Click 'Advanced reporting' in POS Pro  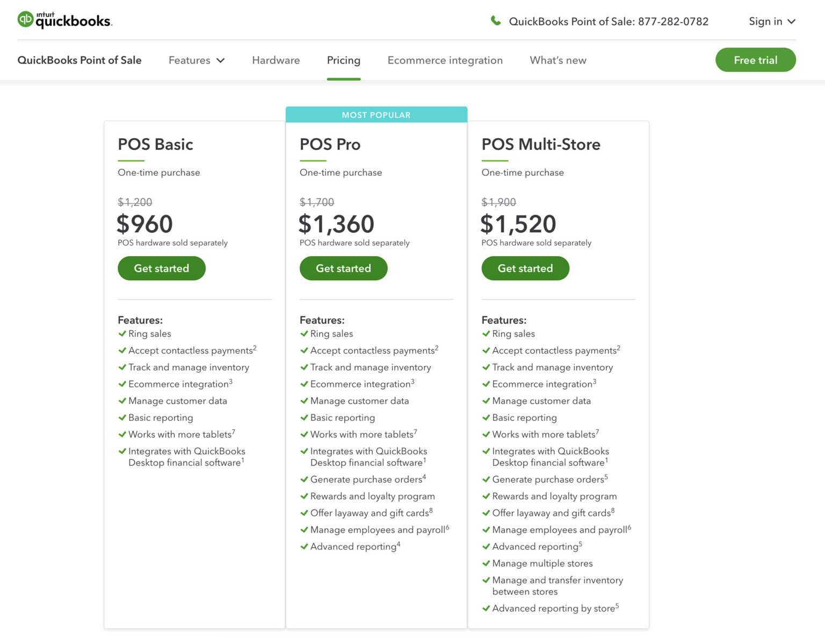pyautogui.click(x=355, y=547)
